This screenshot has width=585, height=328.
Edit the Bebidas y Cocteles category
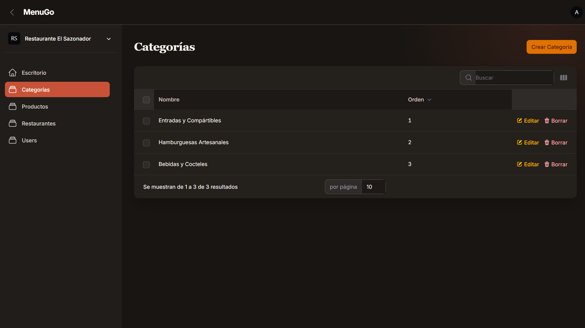[x=528, y=164]
